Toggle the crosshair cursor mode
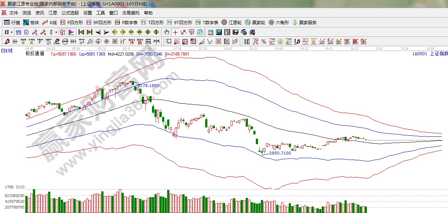This screenshot has width=448, height=213. coord(175,32)
